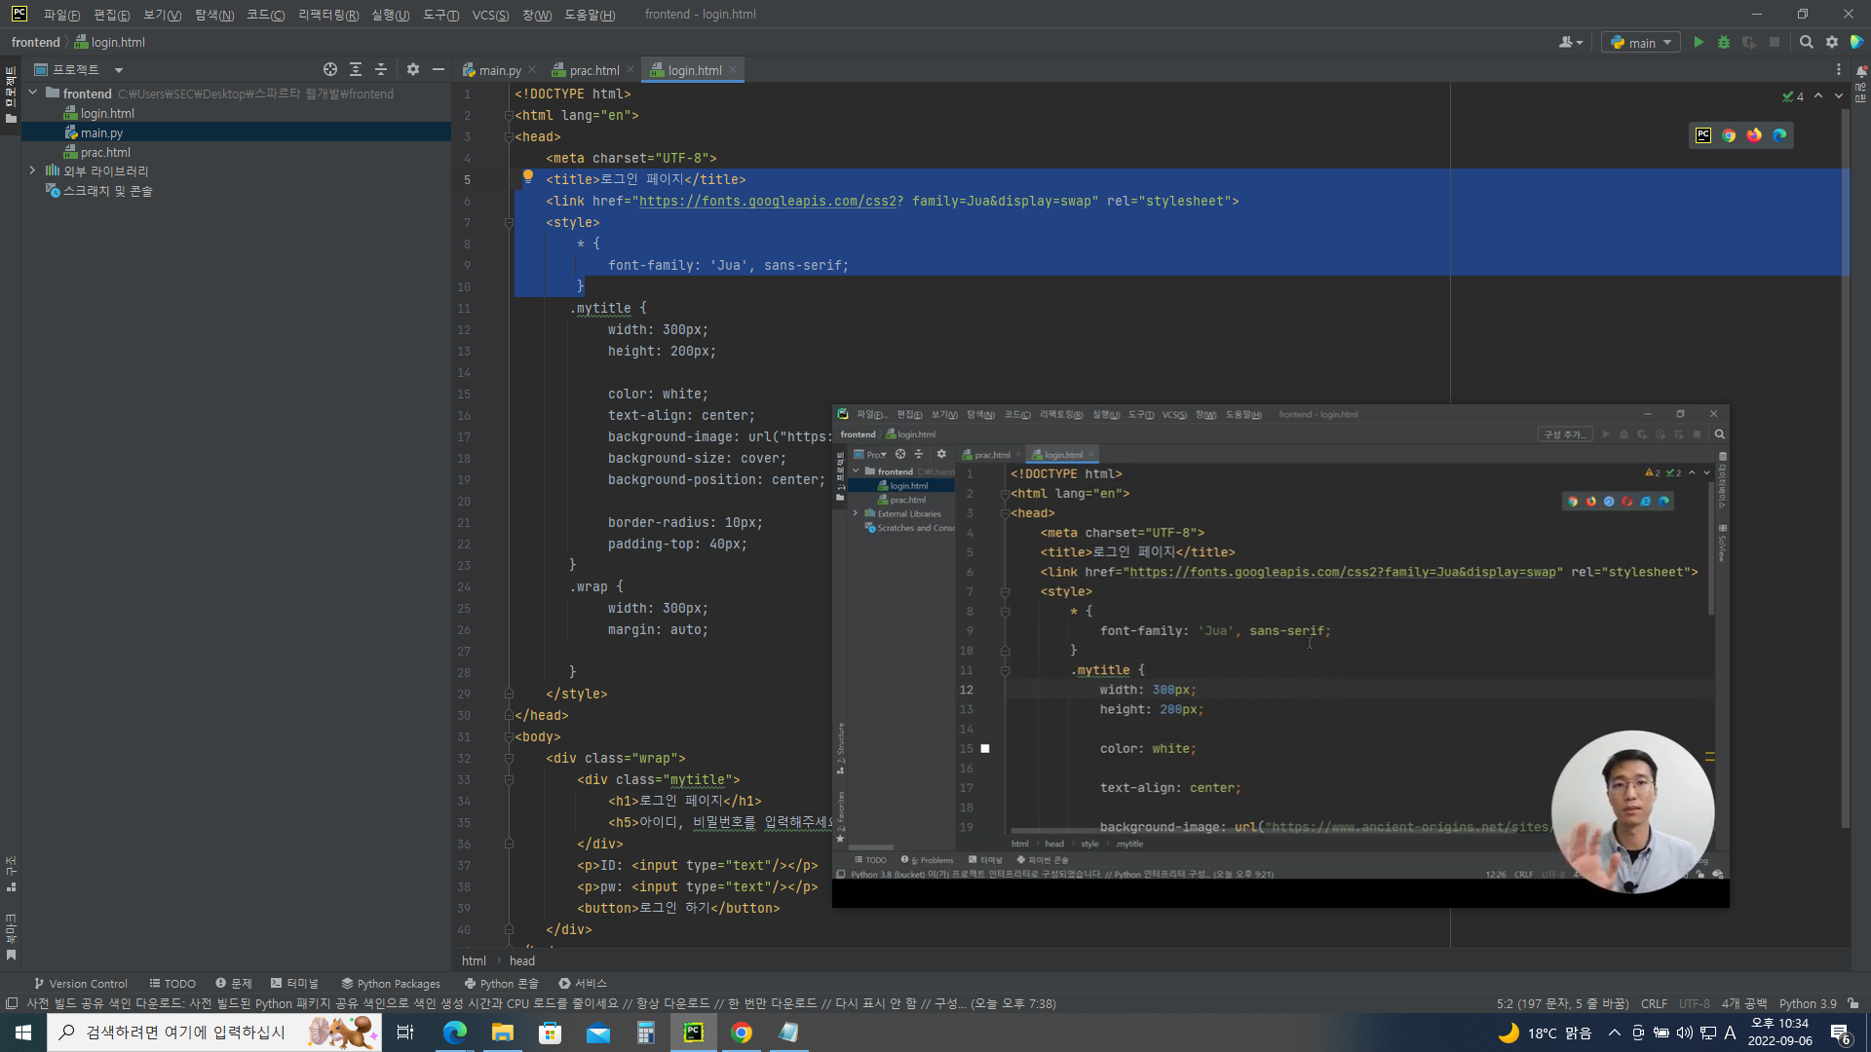Image resolution: width=1871 pixels, height=1052 pixels.
Task: Open the user account dropdown in toolbar
Action: (x=1571, y=43)
